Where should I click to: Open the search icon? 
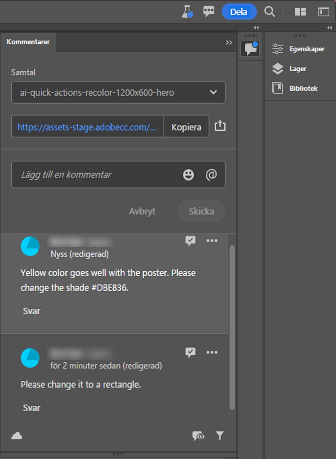point(269,11)
